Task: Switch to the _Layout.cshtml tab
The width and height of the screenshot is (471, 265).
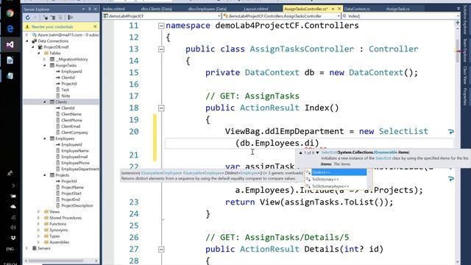Action: [x=255, y=9]
